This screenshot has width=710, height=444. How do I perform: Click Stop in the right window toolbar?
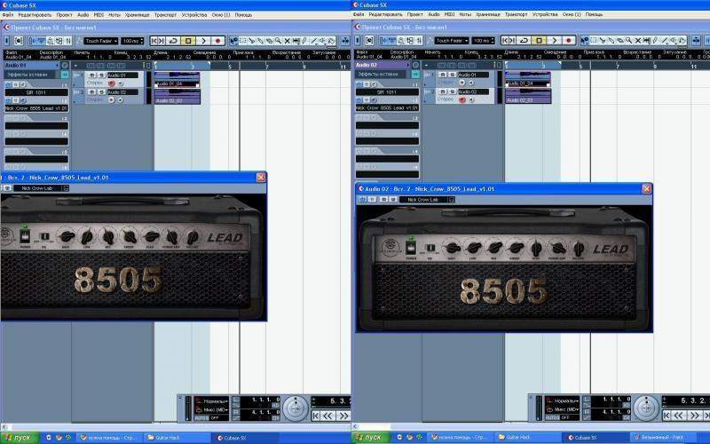539,40
